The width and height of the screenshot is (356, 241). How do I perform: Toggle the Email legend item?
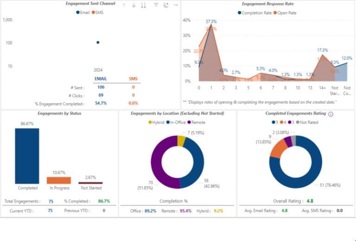(83, 13)
